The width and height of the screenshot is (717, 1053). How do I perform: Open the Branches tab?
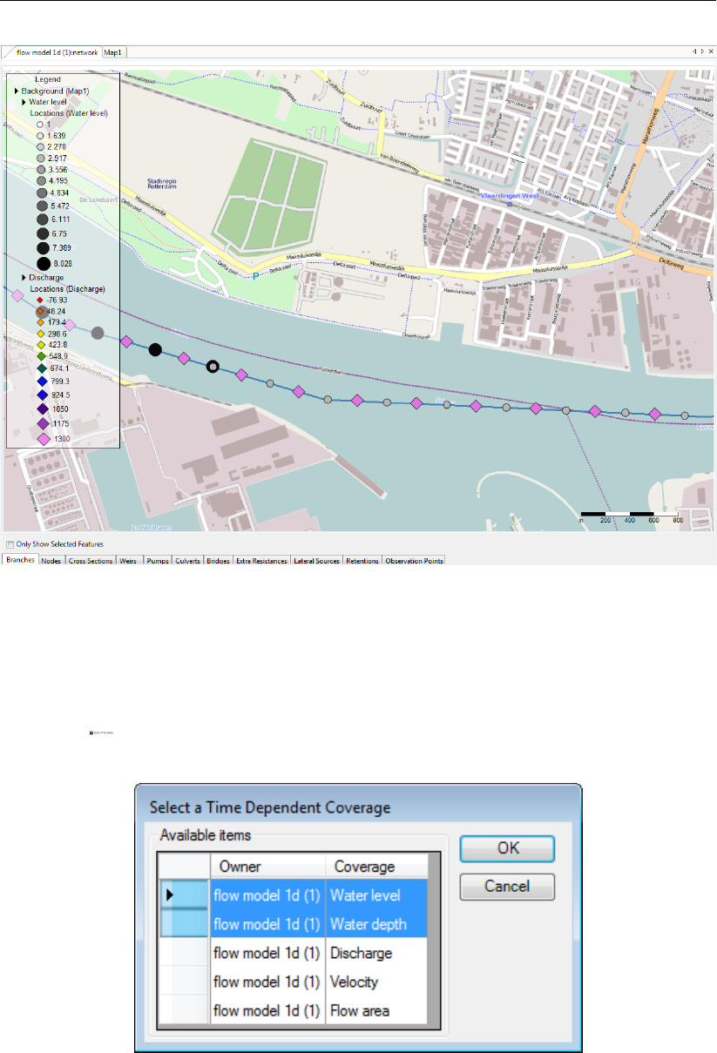19,561
